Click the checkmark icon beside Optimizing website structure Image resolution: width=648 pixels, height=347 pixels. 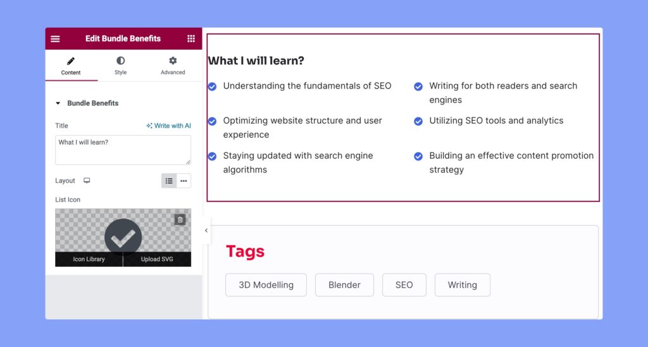coord(213,121)
